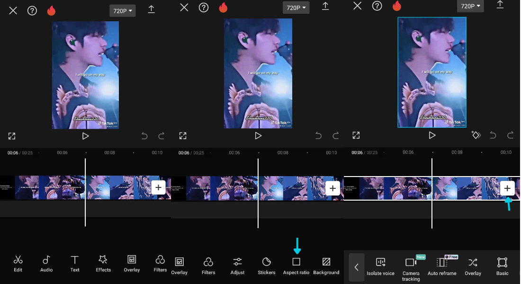Enter fullscreen preview in right panel
This screenshot has height=284, width=521.
tap(356, 135)
